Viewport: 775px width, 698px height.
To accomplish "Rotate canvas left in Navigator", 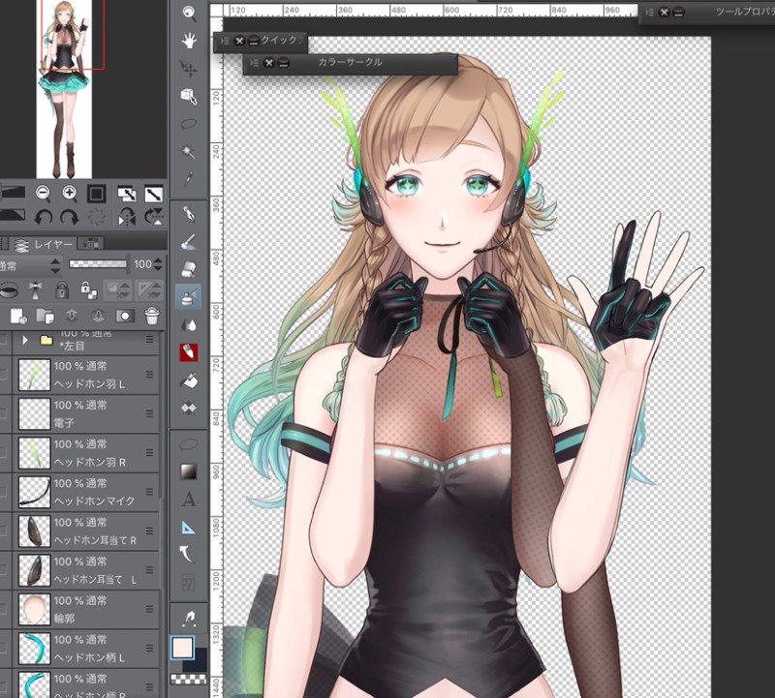I will point(44,217).
